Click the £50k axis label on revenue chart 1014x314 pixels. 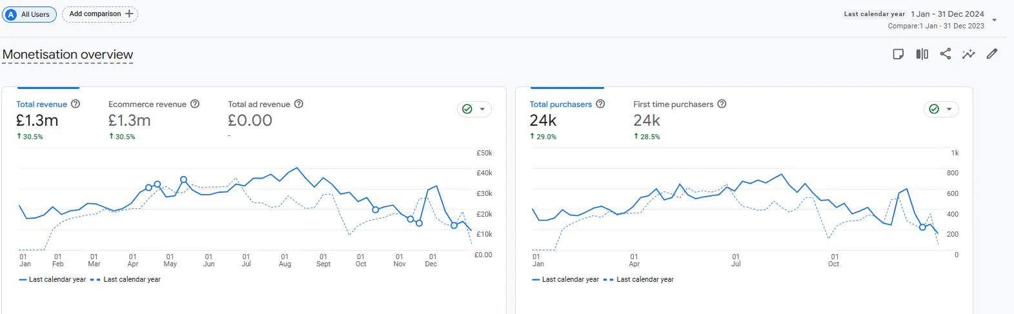tap(484, 153)
